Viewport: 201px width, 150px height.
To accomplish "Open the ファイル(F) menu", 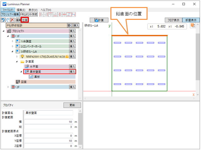I will [x=8, y=10].
